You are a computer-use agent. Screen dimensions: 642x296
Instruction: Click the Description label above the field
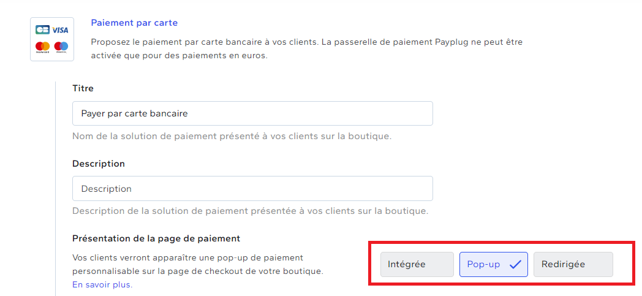[x=99, y=164]
